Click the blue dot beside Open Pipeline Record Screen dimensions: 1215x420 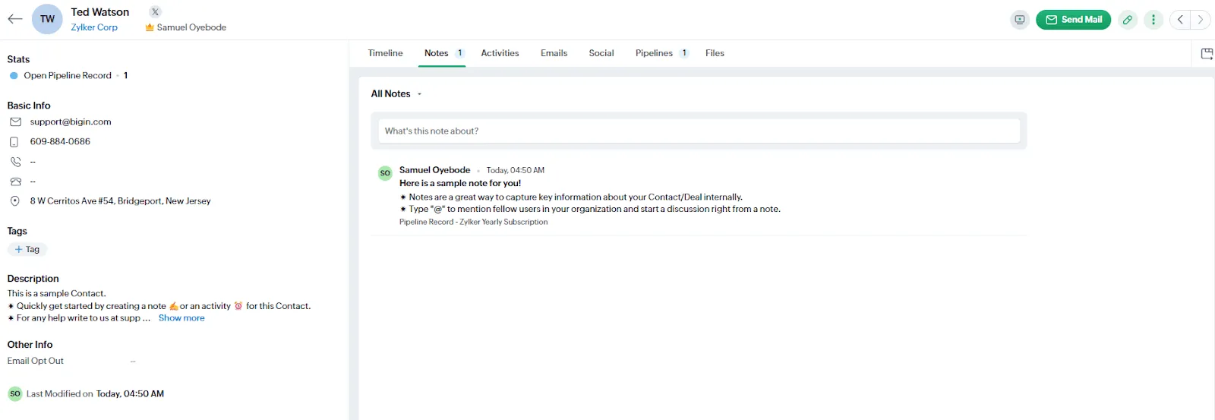(14, 76)
